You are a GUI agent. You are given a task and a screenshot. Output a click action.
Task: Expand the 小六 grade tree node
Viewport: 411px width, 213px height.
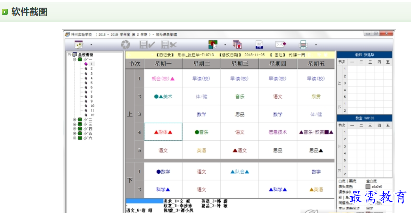point(74,137)
